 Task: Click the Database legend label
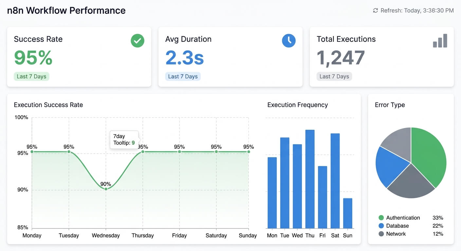(397, 226)
